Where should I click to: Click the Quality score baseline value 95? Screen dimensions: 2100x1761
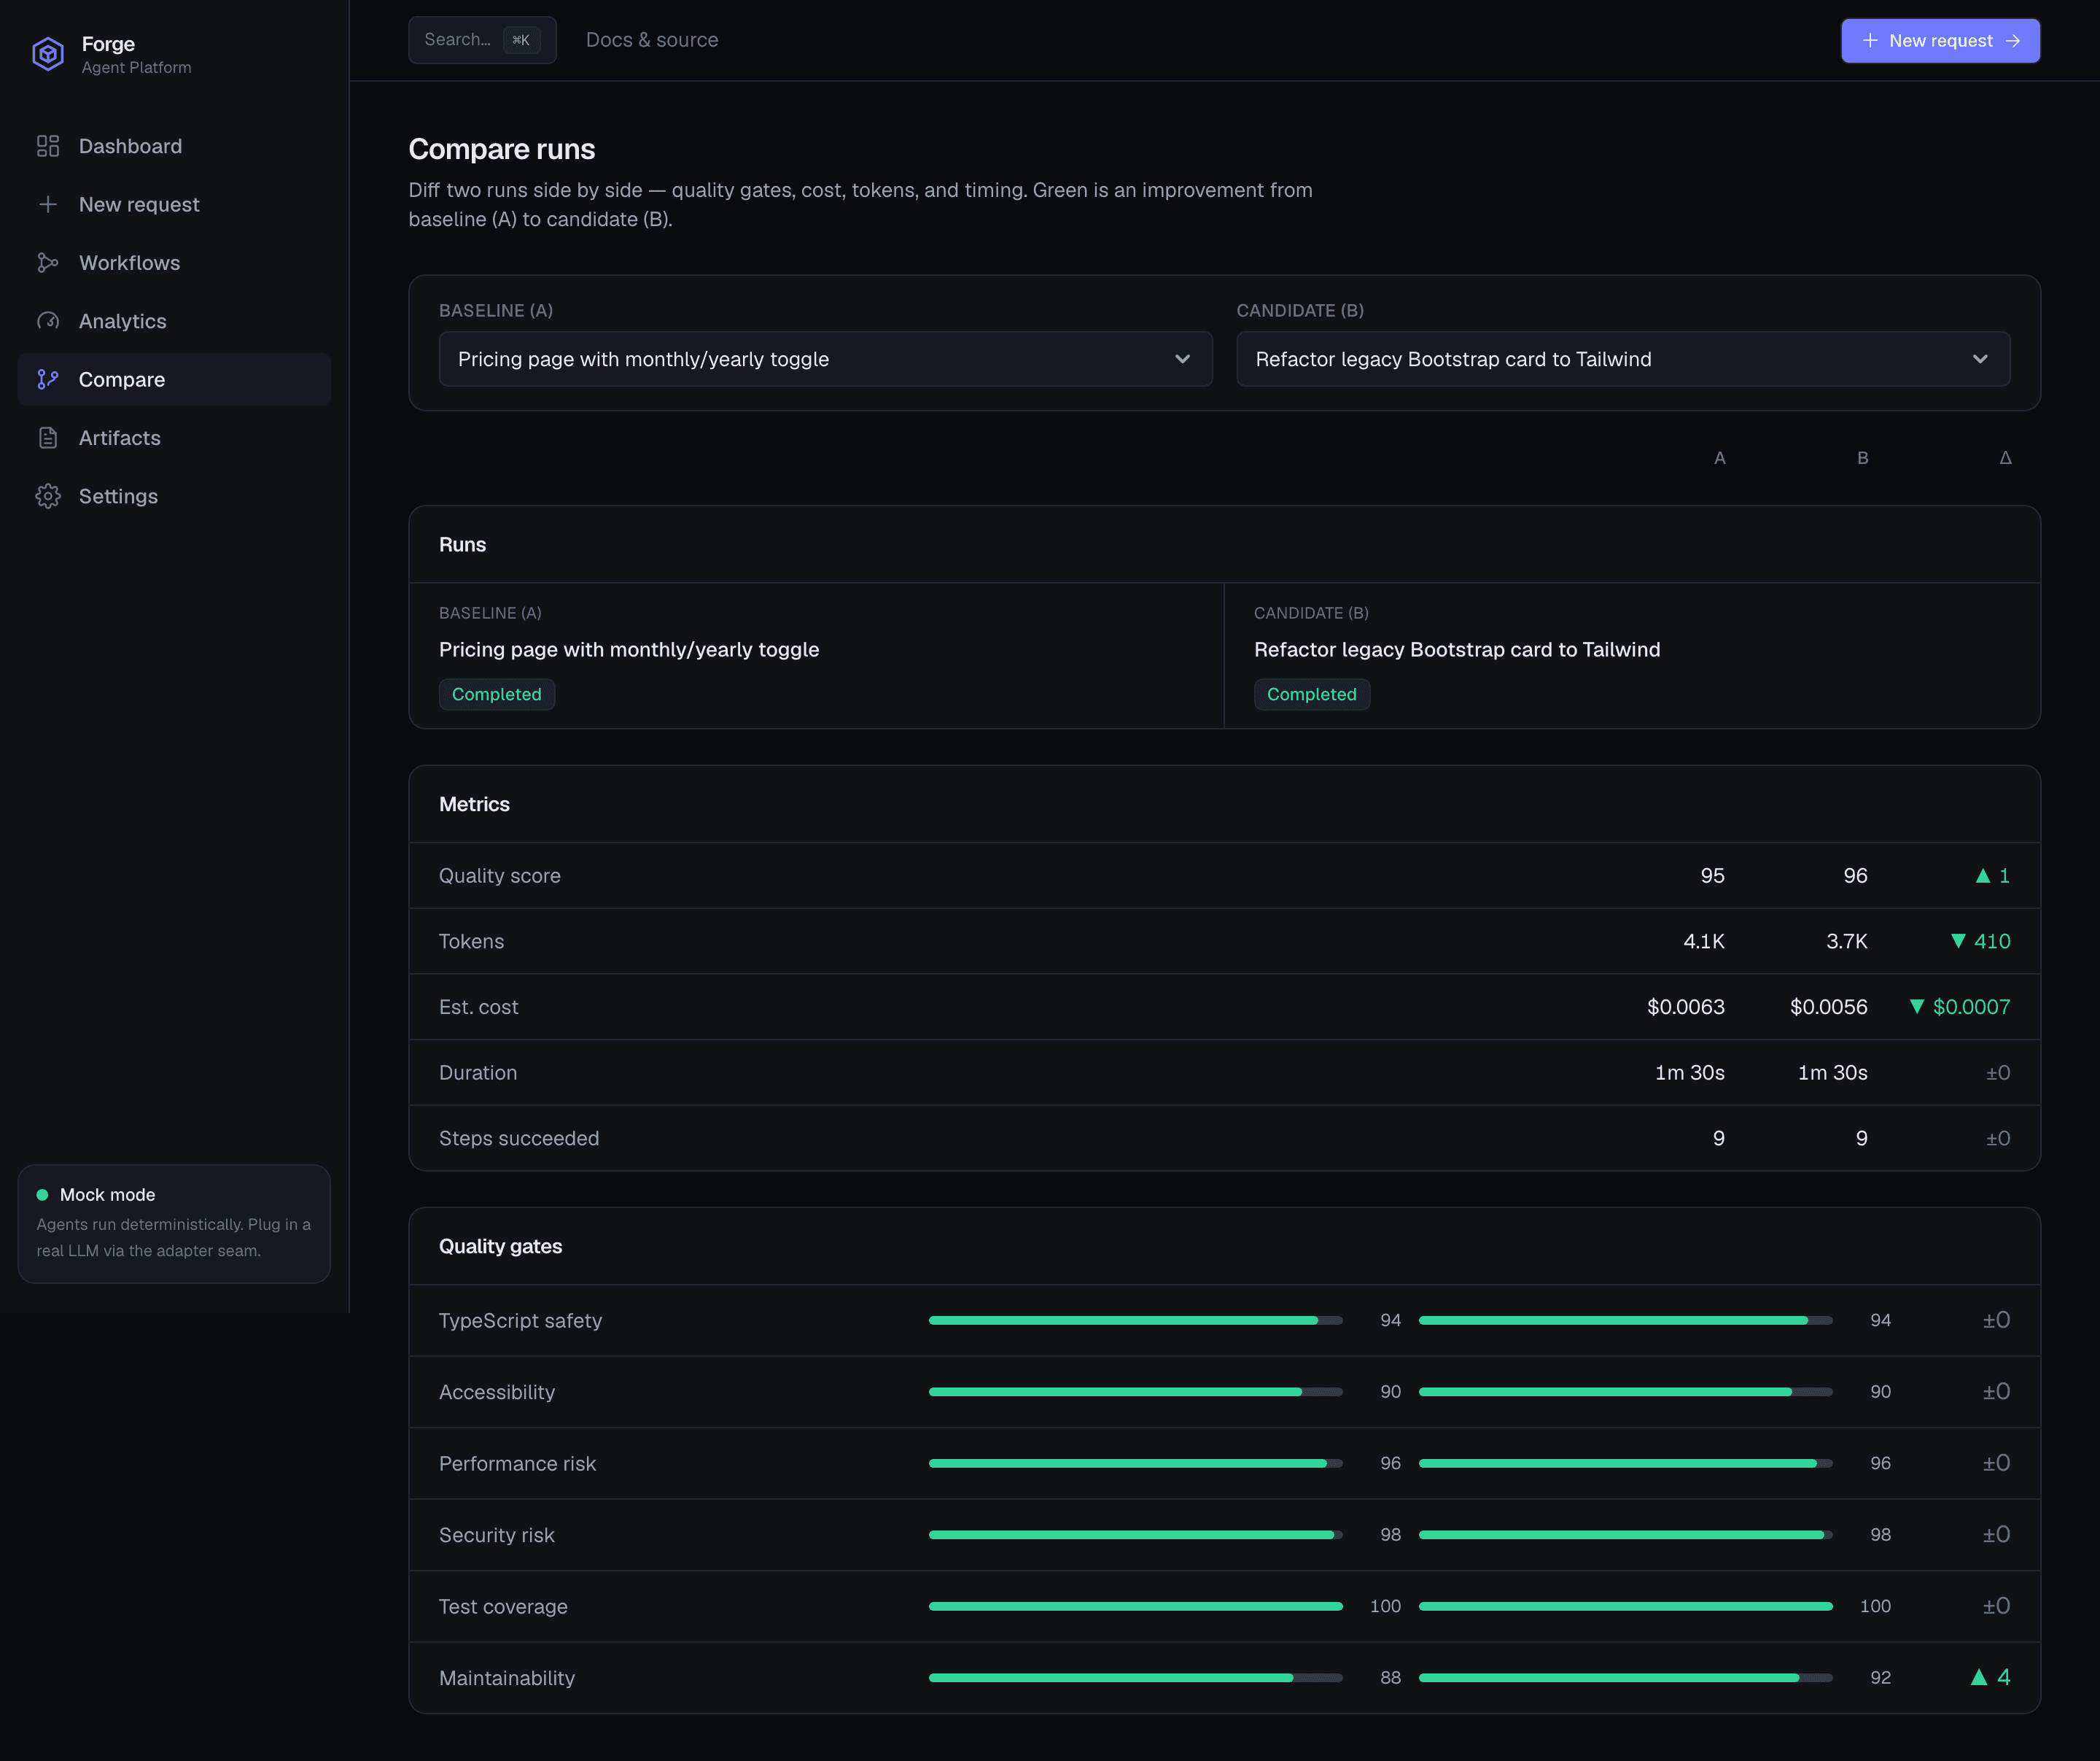(1712, 875)
